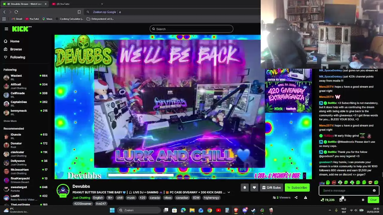
Task: Open clavicular recommended channel
Action: pyautogui.click(x=26, y=154)
